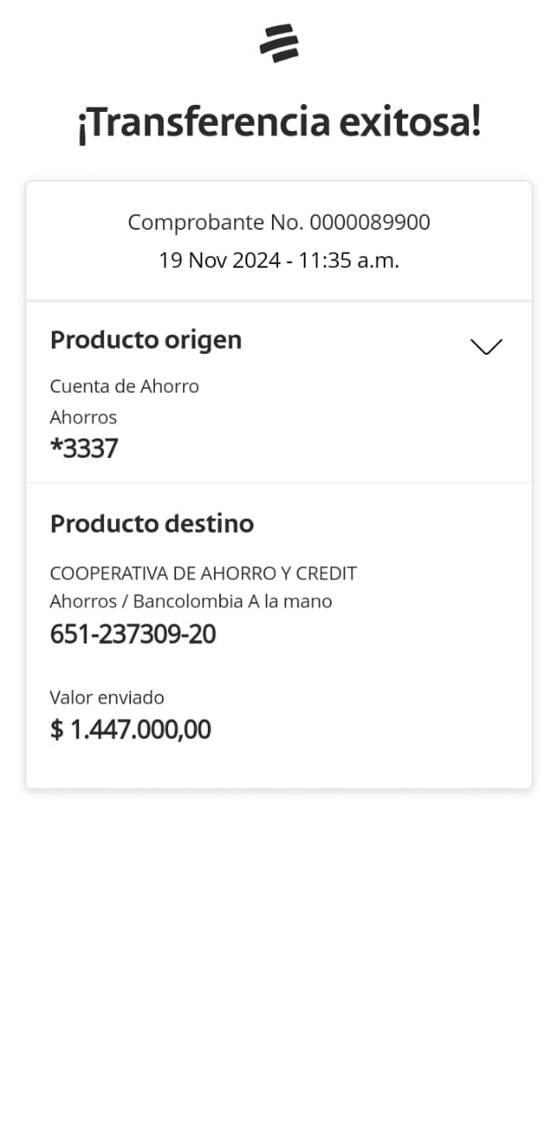
Task: Select Ahorros / Bancolombia A la mano text
Action: coord(191,602)
